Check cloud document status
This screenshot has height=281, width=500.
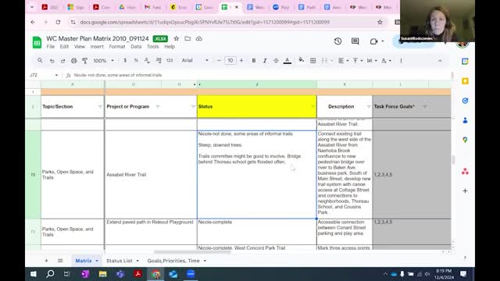coord(199,38)
